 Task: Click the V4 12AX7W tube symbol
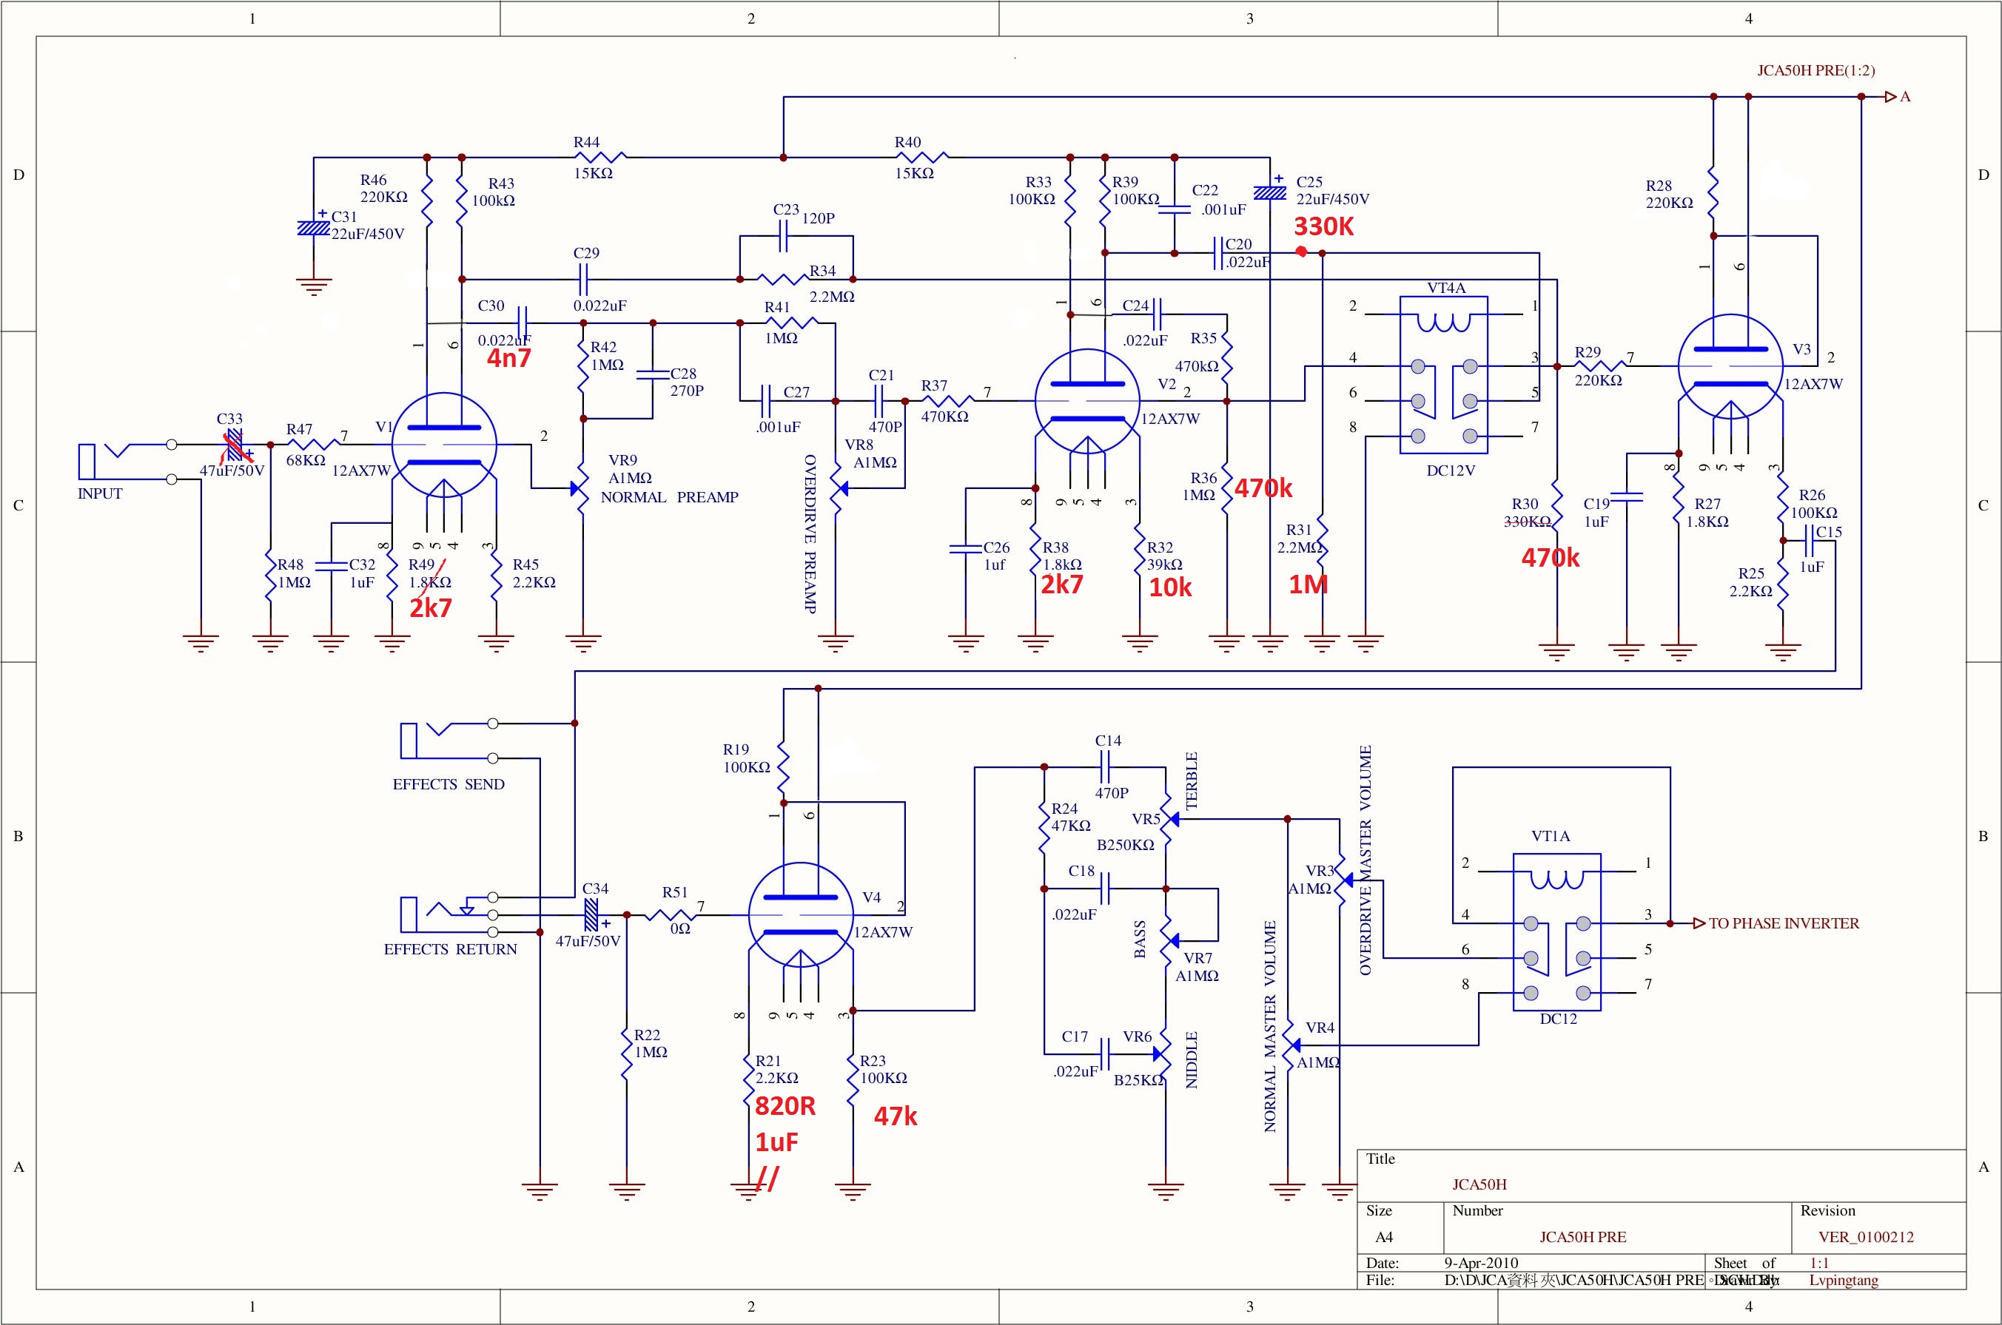click(x=800, y=914)
